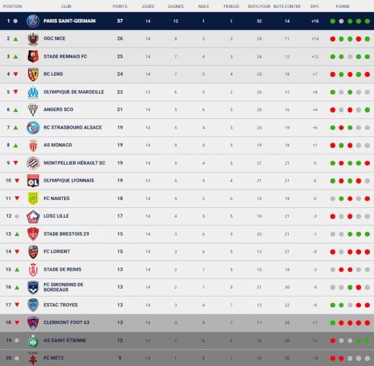Sort table by Points column header
This screenshot has width=374, height=366.
[x=120, y=5]
